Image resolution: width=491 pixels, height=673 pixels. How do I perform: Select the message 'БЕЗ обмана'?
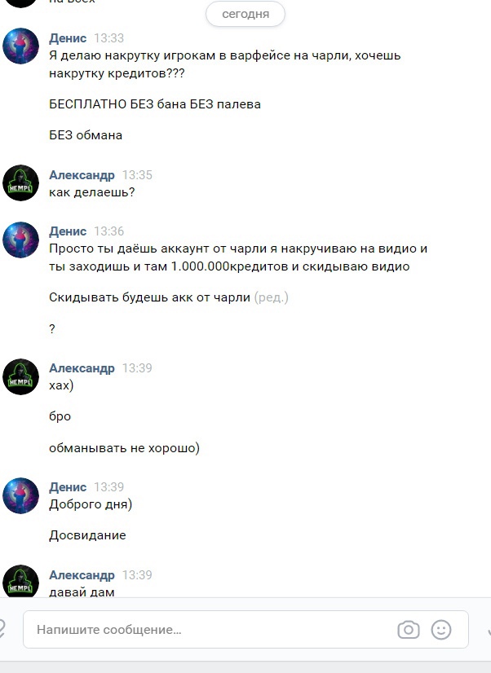tap(86, 135)
